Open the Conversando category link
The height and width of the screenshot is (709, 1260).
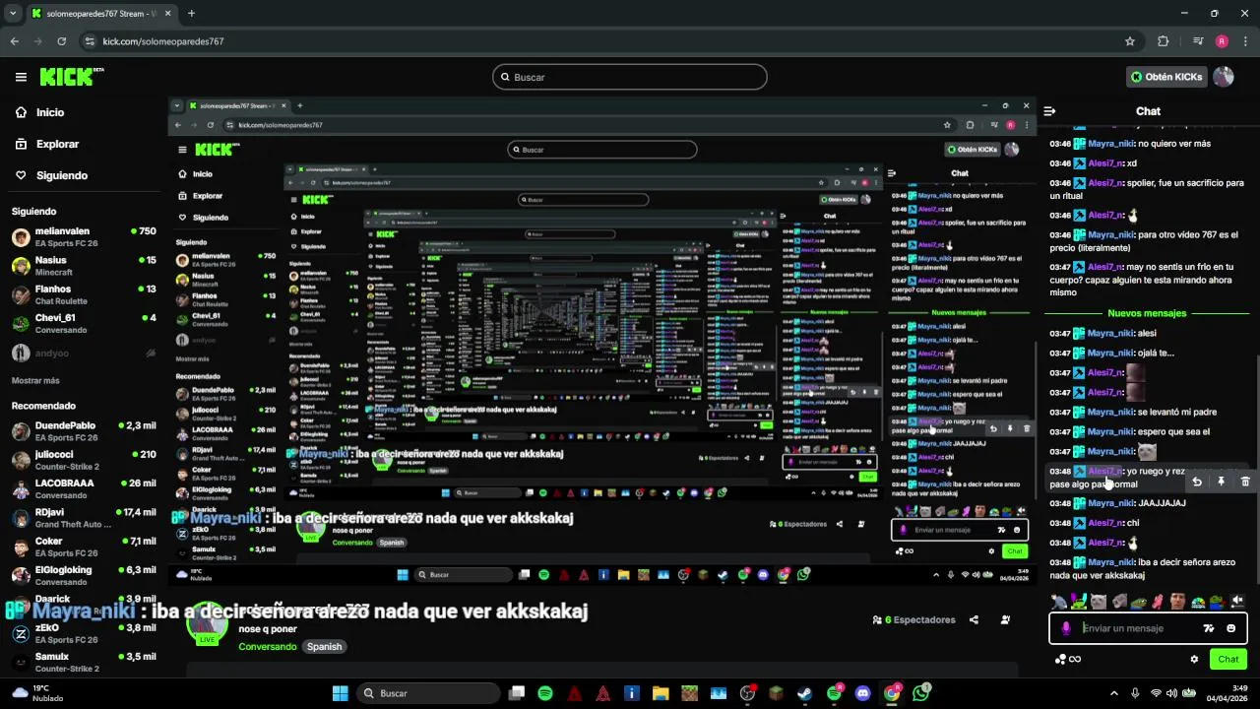(x=267, y=647)
